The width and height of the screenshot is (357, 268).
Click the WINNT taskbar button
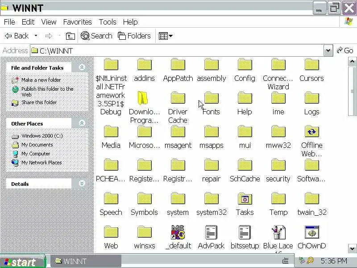pyautogui.click(x=85, y=261)
